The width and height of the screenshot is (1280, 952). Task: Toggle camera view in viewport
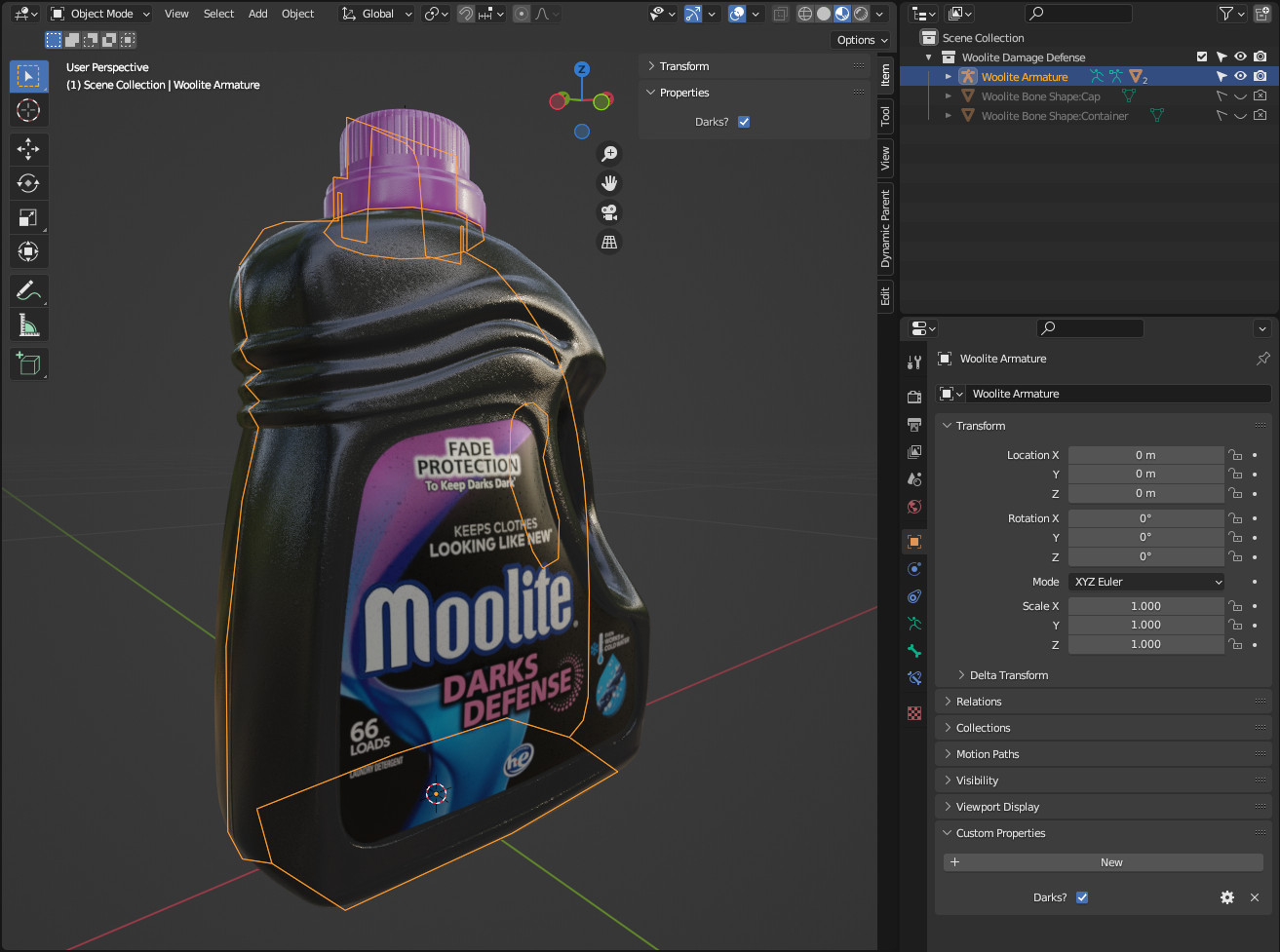pyautogui.click(x=609, y=212)
